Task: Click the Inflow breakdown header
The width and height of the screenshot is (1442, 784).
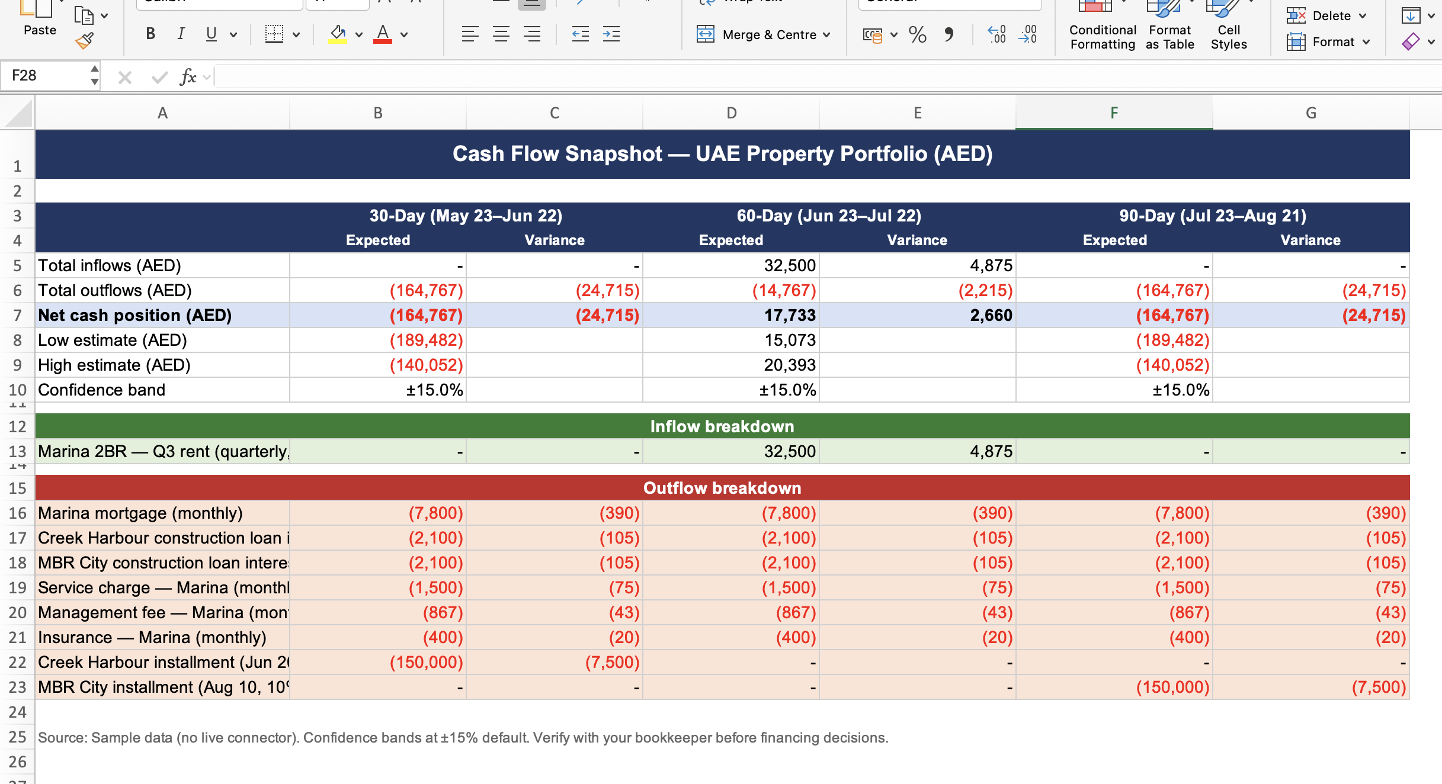Action: [722, 426]
